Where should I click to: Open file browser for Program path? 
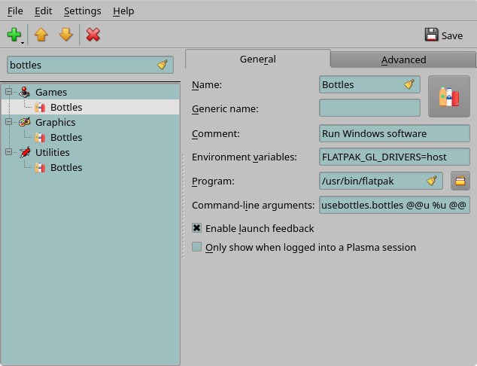[x=460, y=181]
